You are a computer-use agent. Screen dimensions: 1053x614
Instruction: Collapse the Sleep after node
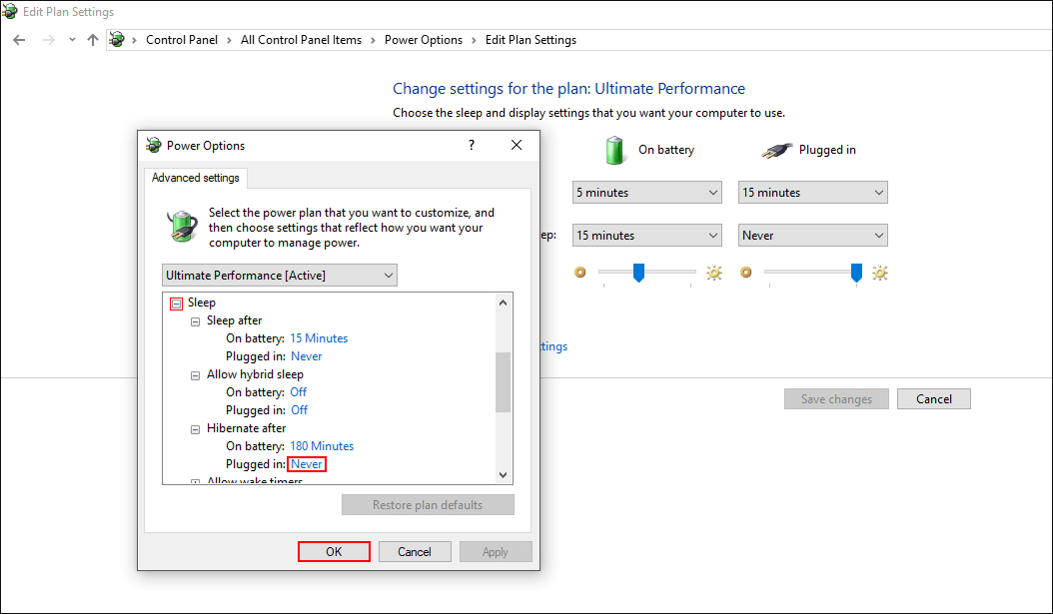point(196,321)
